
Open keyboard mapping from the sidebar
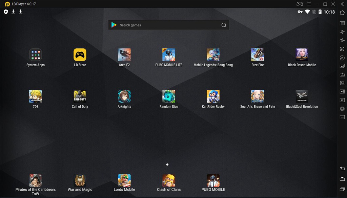pos(342,23)
